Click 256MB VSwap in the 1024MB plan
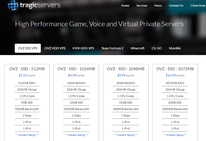 (x=76, y=90)
